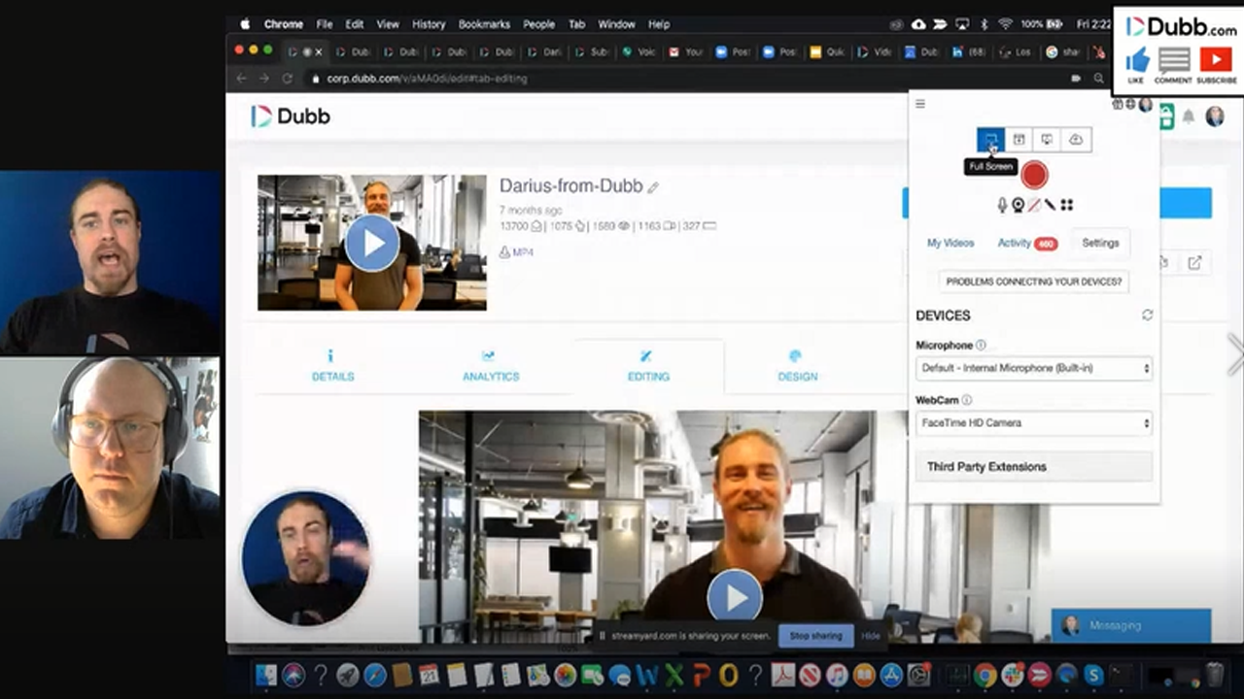Select the pen annotation tool icon

pos(1050,205)
